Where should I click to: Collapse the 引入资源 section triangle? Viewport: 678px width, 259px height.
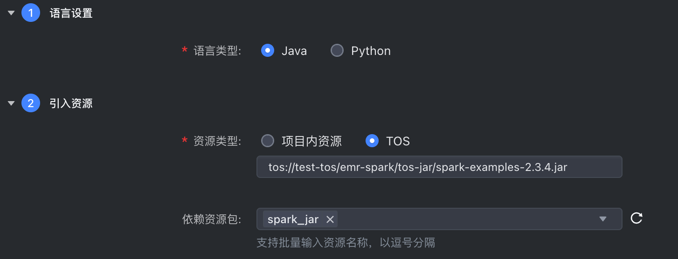pyautogui.click(x=12, y=103)
